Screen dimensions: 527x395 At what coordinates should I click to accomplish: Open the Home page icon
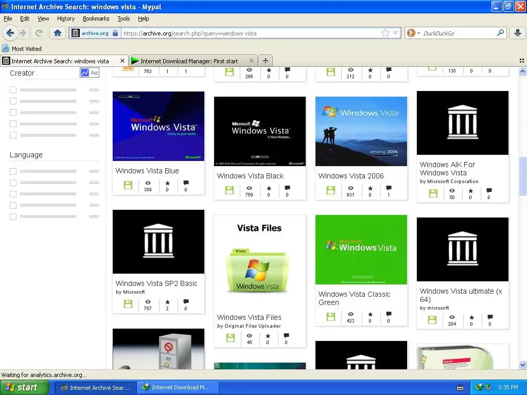coord(58,33)
